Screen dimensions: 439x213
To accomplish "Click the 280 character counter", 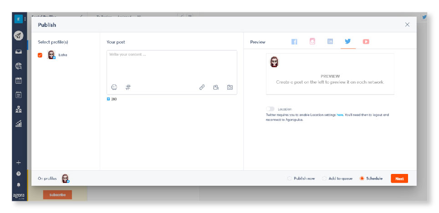I will pos(112,99).
